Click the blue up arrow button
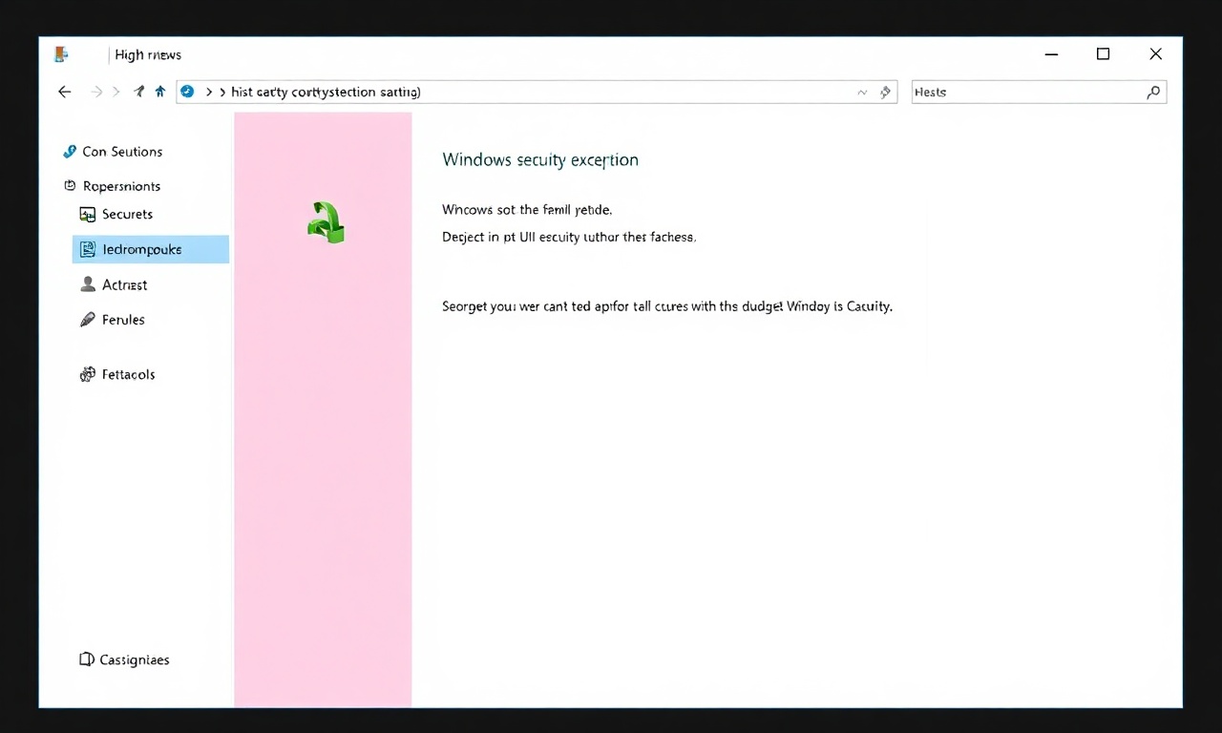1222x733 pixels. click(x=159, y=92)
